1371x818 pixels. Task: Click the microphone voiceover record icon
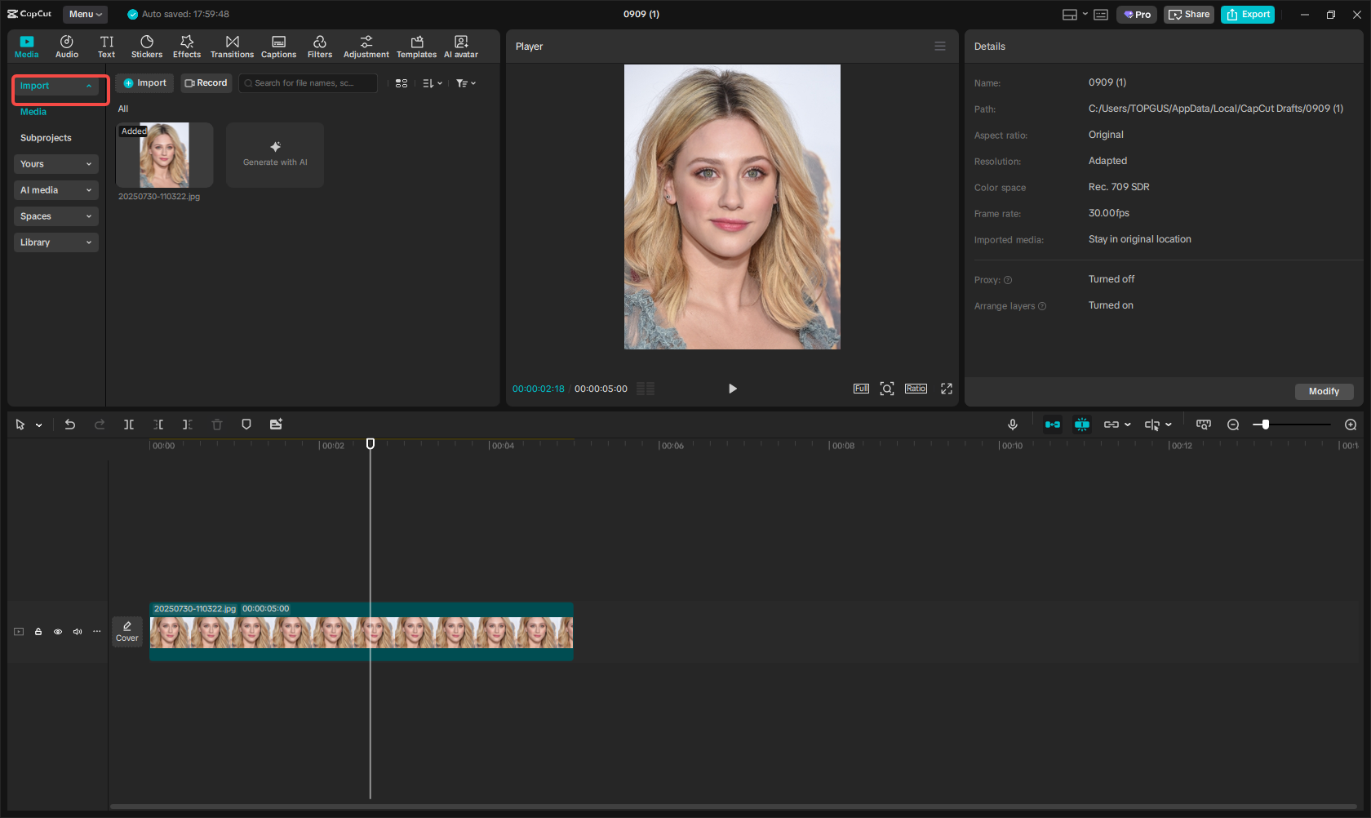point(1012,425)
